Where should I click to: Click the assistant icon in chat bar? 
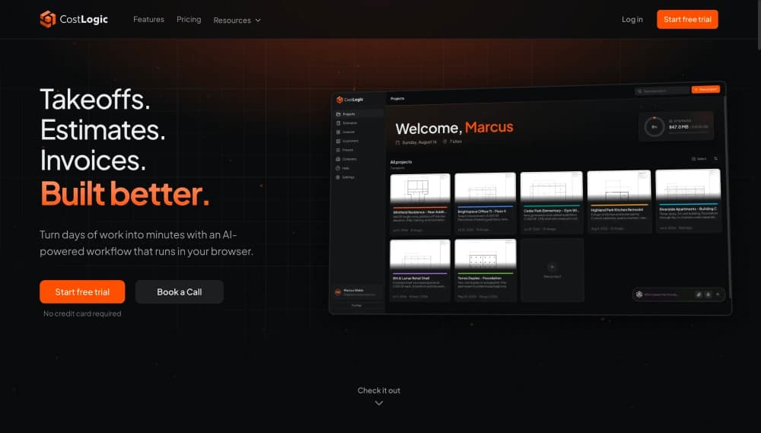[639, 295]
